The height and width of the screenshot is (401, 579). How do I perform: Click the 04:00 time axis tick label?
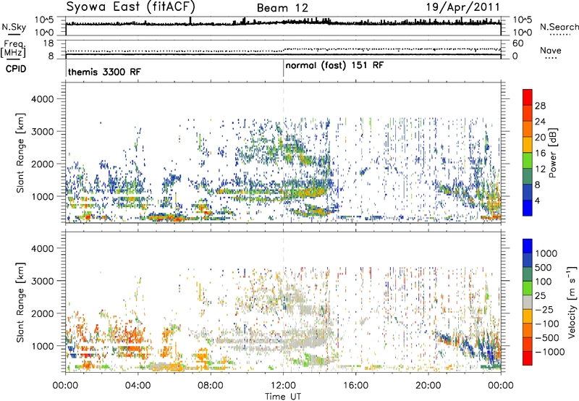click(x=138, y=385)
